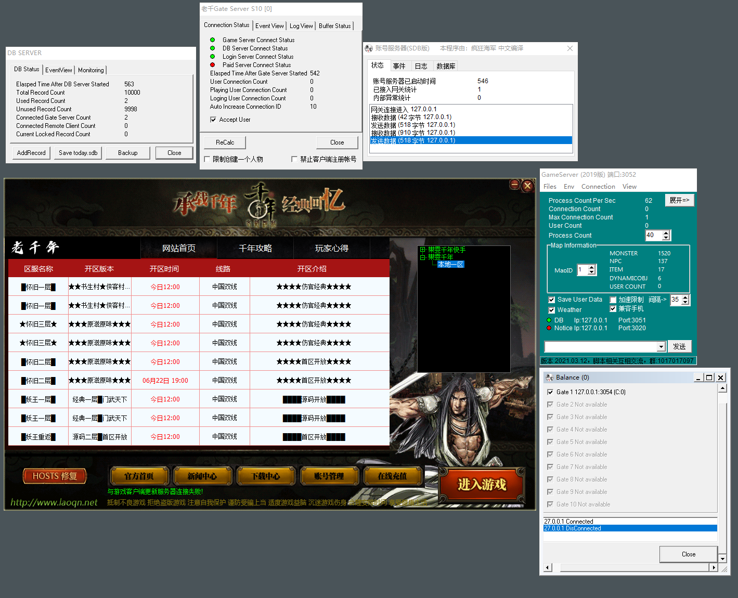Open 下载中心 in the launcher
Screen dimensions: 738x598
[x=266, y=476]
